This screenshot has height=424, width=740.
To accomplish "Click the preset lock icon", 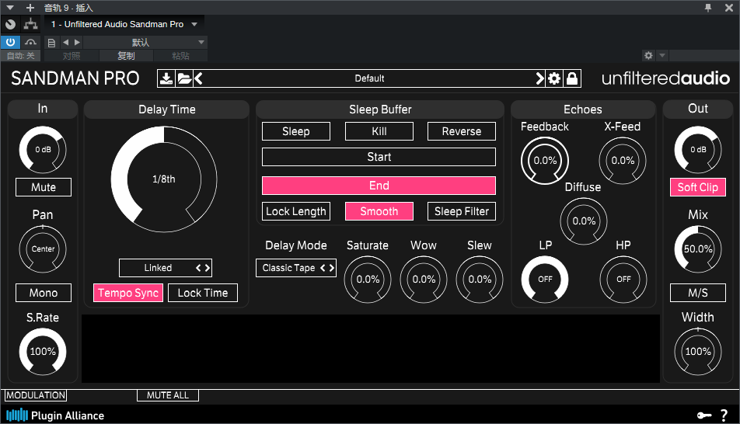I will coord(571,78).
